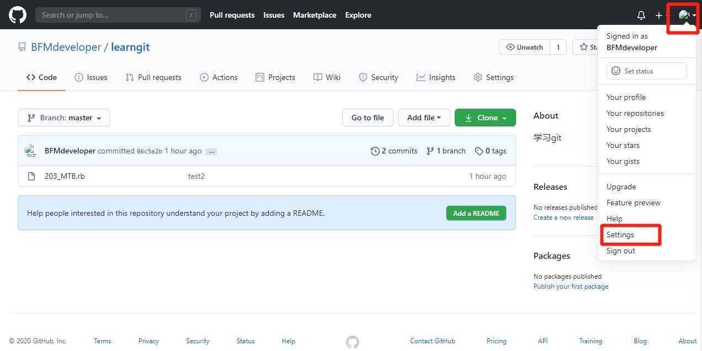The height and width of the screenshot is (351, 702).
Task: Switch to the repository Pull requests tab
Action: (153, 77)
